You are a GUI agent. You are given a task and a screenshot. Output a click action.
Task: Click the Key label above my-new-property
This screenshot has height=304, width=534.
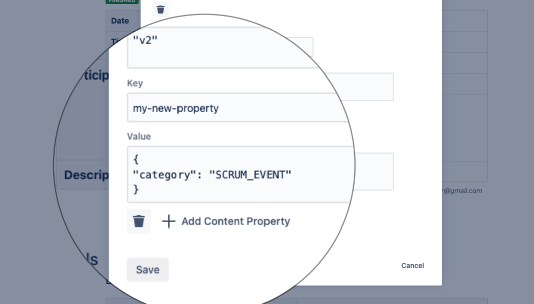point(135,83)
